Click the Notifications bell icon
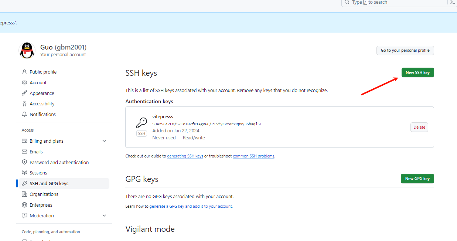The image size is (457, 241). click(x=24, y=114)
